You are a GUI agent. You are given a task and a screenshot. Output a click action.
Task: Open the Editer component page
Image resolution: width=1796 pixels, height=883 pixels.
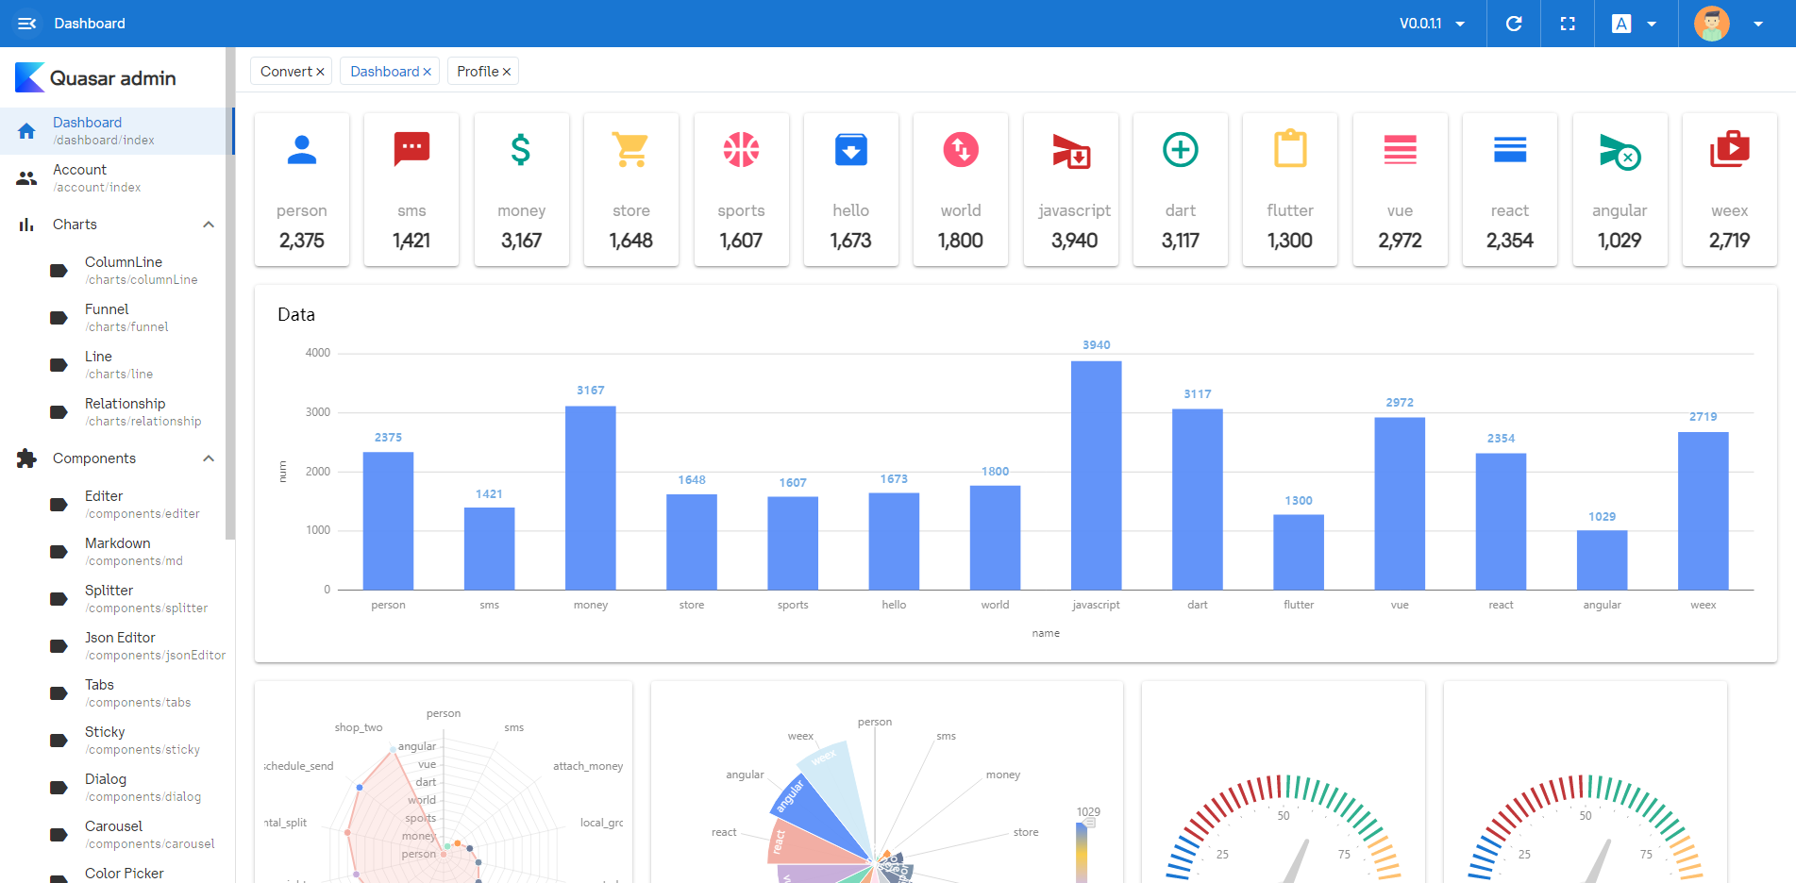coord(113,505)
